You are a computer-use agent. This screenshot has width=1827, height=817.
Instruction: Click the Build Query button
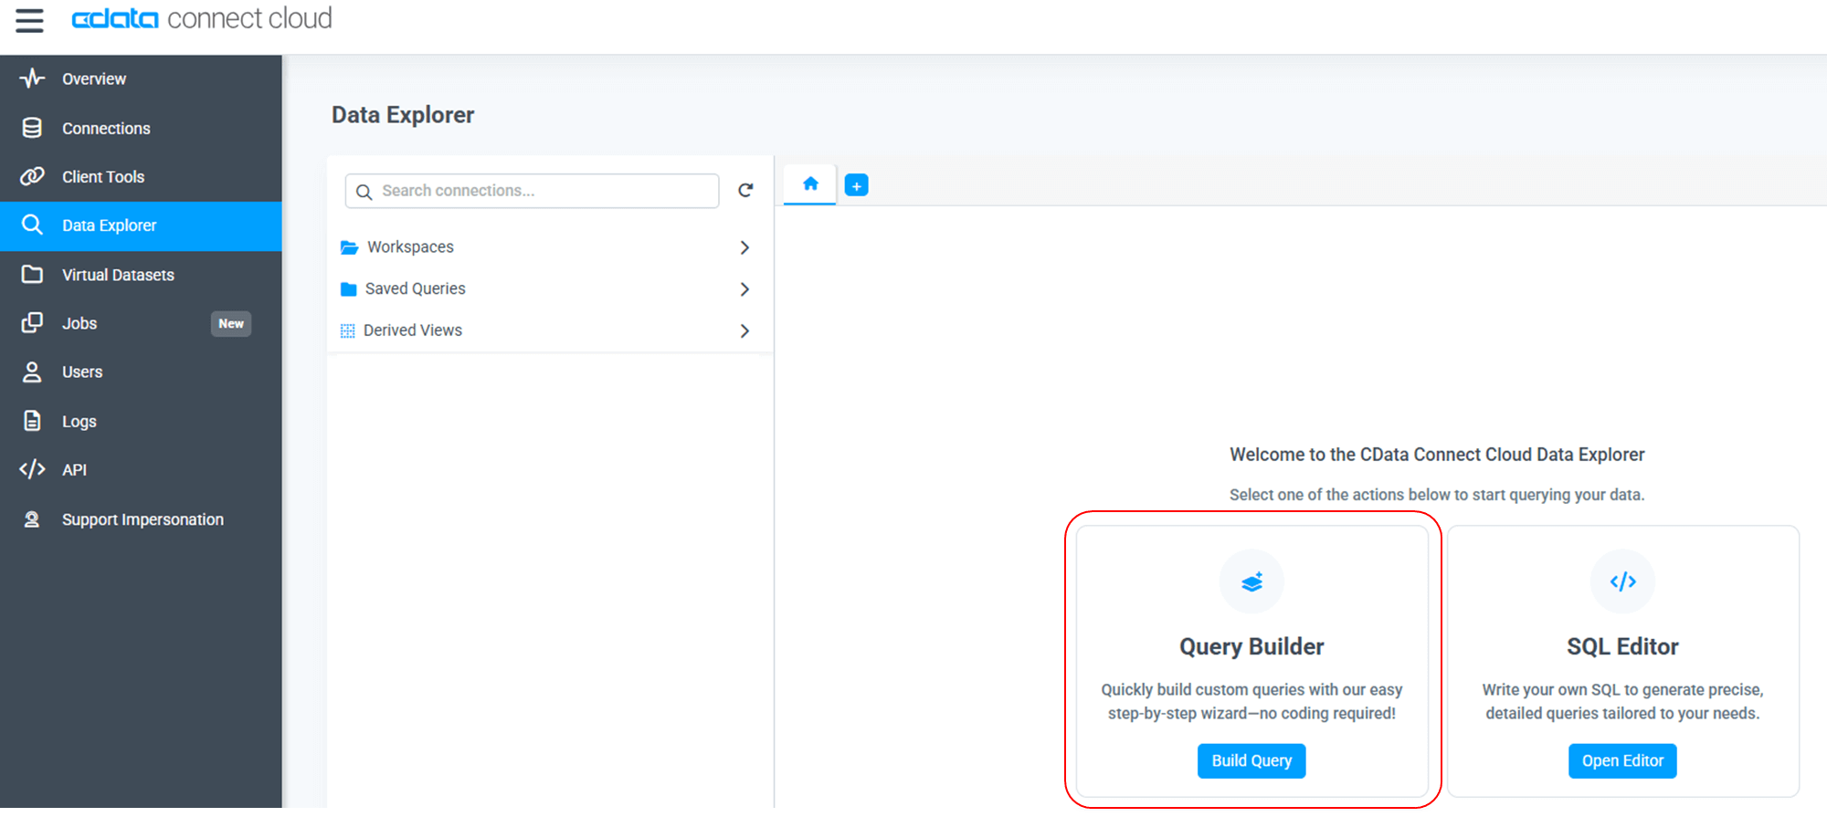tap(1251, 760)
